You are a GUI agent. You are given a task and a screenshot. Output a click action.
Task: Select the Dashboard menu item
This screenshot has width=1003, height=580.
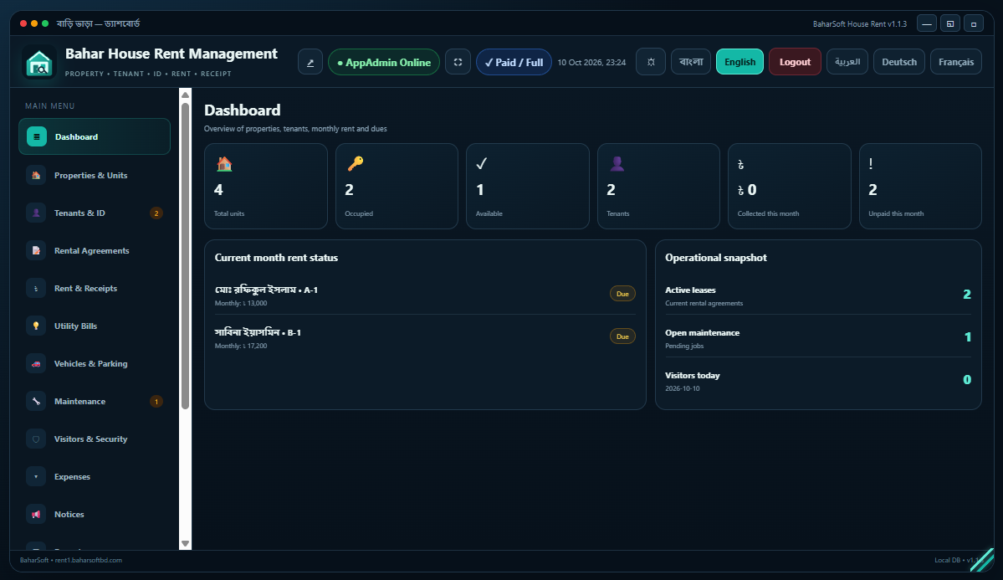pyautogui.click(x=95, y=136)
